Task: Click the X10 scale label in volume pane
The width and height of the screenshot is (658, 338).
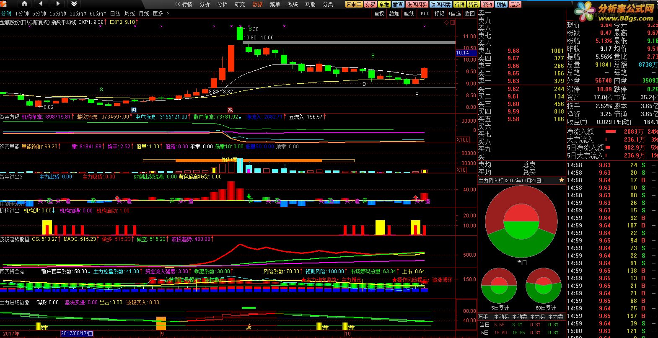Action: pyautogui.click(x=461, y=170)
